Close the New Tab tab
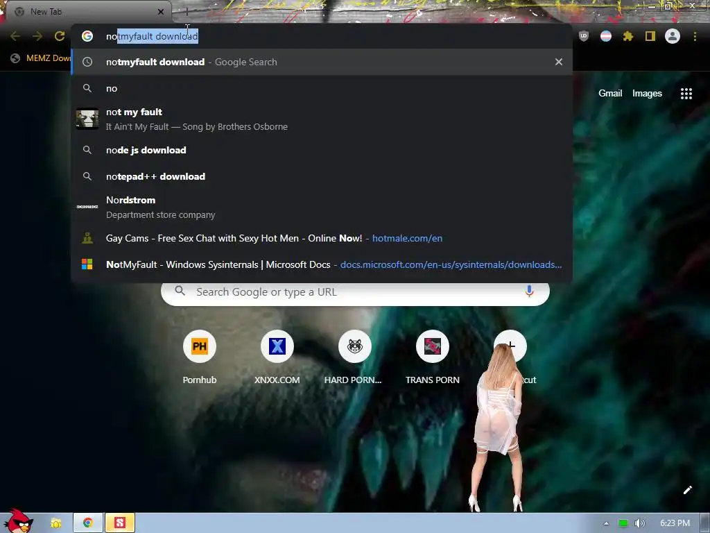The width and height of the screenshot is (710, 533). [x=161, y=12]
